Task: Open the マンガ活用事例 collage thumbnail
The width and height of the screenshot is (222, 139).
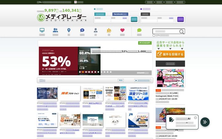Action: click(x=116, y=93)
